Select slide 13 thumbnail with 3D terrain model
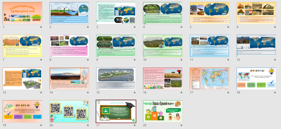This screenshot has height=129, width=281. tap(22, 79)
